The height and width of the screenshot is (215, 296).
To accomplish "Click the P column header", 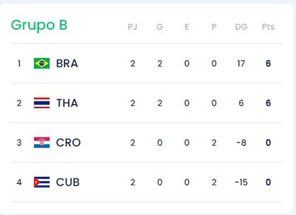I will coord(214,27).
